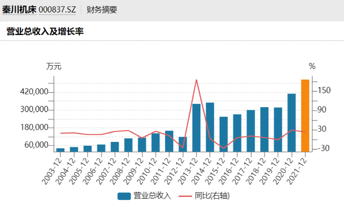This screenshot has width=344, height=206.
Task: Select the 2008-12 revenue bar
Action: [129, 145]
